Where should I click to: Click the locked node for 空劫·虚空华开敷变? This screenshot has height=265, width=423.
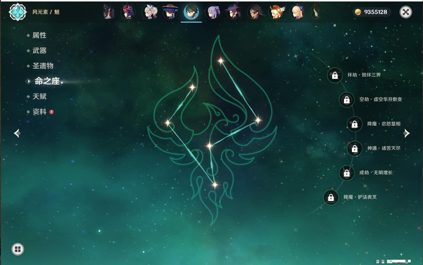[x=347, y=100]
